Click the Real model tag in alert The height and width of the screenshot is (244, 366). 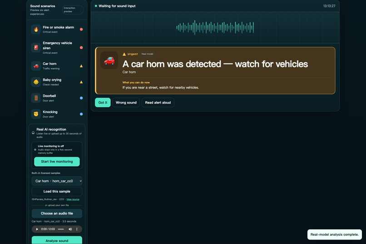[x=147, y=54]
